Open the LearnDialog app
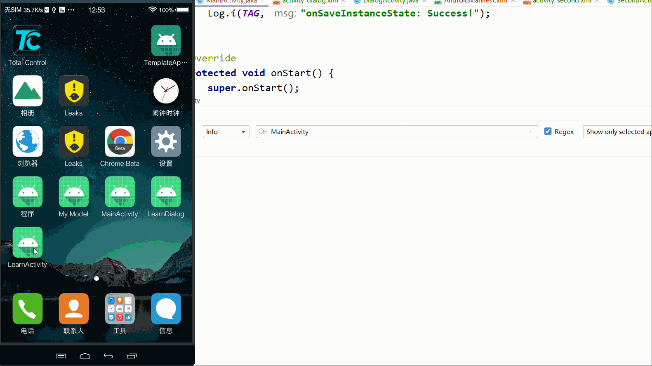The image size is (652, 366). point(166,192)
